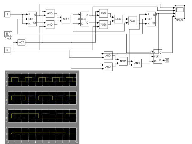Click the second JK flip-flop in top row
Viewport: 192px width, 144px height.
click(x=85, y=19)
